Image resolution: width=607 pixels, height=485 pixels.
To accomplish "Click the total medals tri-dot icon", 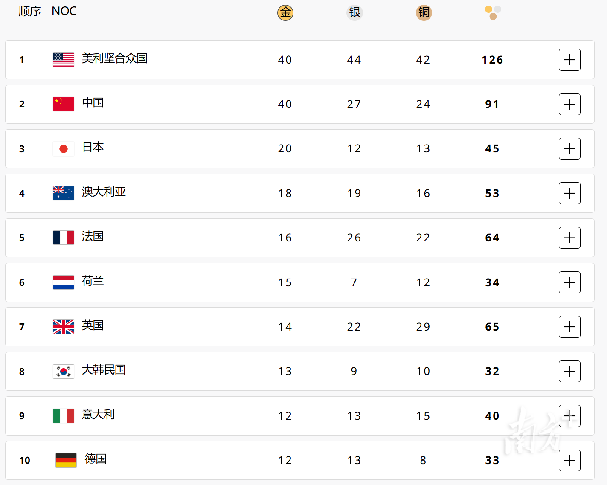I will 493,13.
